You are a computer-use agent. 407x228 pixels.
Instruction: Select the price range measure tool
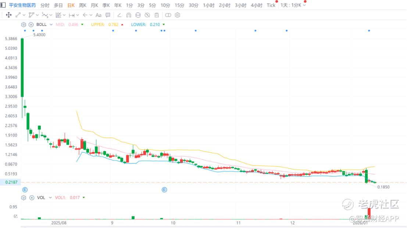click(x=72, y=15)
